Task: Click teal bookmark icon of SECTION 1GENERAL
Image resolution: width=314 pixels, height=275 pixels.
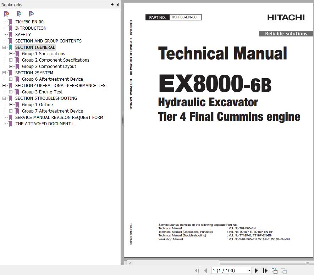Action: [x=10, y=47]
